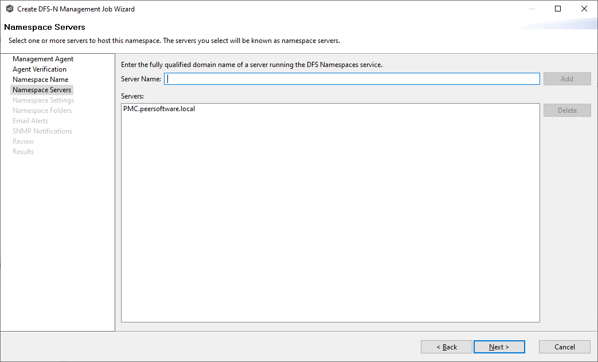Minimize the wizard window
This screenshot has height=362, width=598.
click(x=532, y=9)
